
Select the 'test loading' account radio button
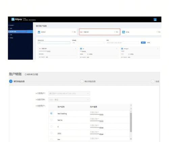tap(51, 113)
